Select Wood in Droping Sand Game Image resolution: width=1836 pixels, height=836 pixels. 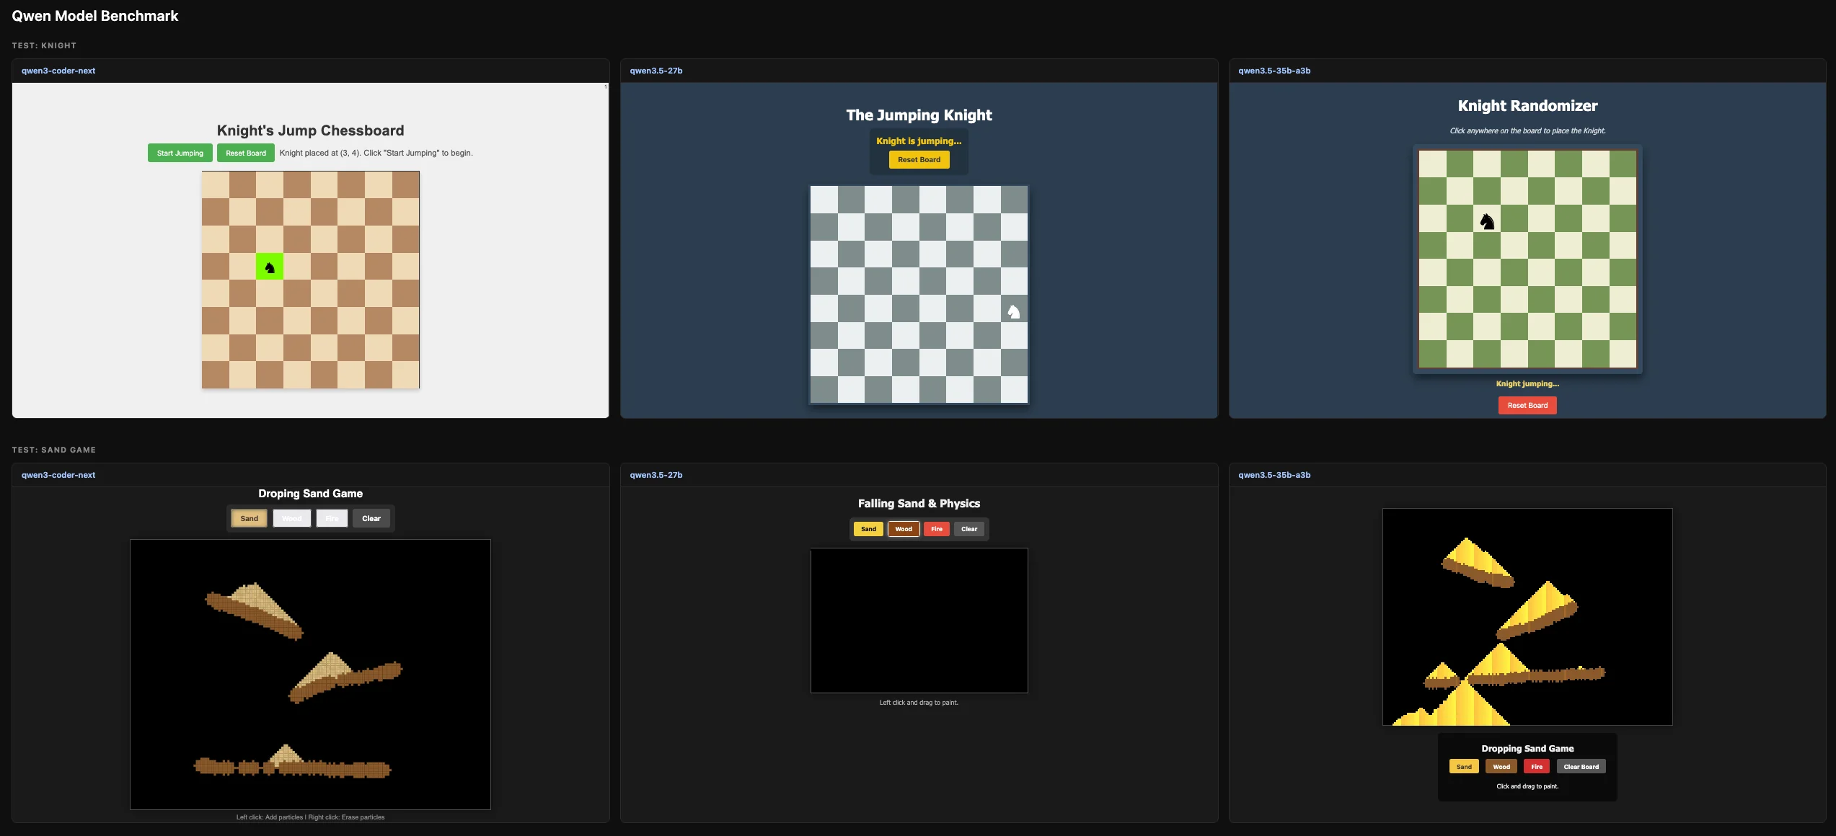click(x=292, y=518)
